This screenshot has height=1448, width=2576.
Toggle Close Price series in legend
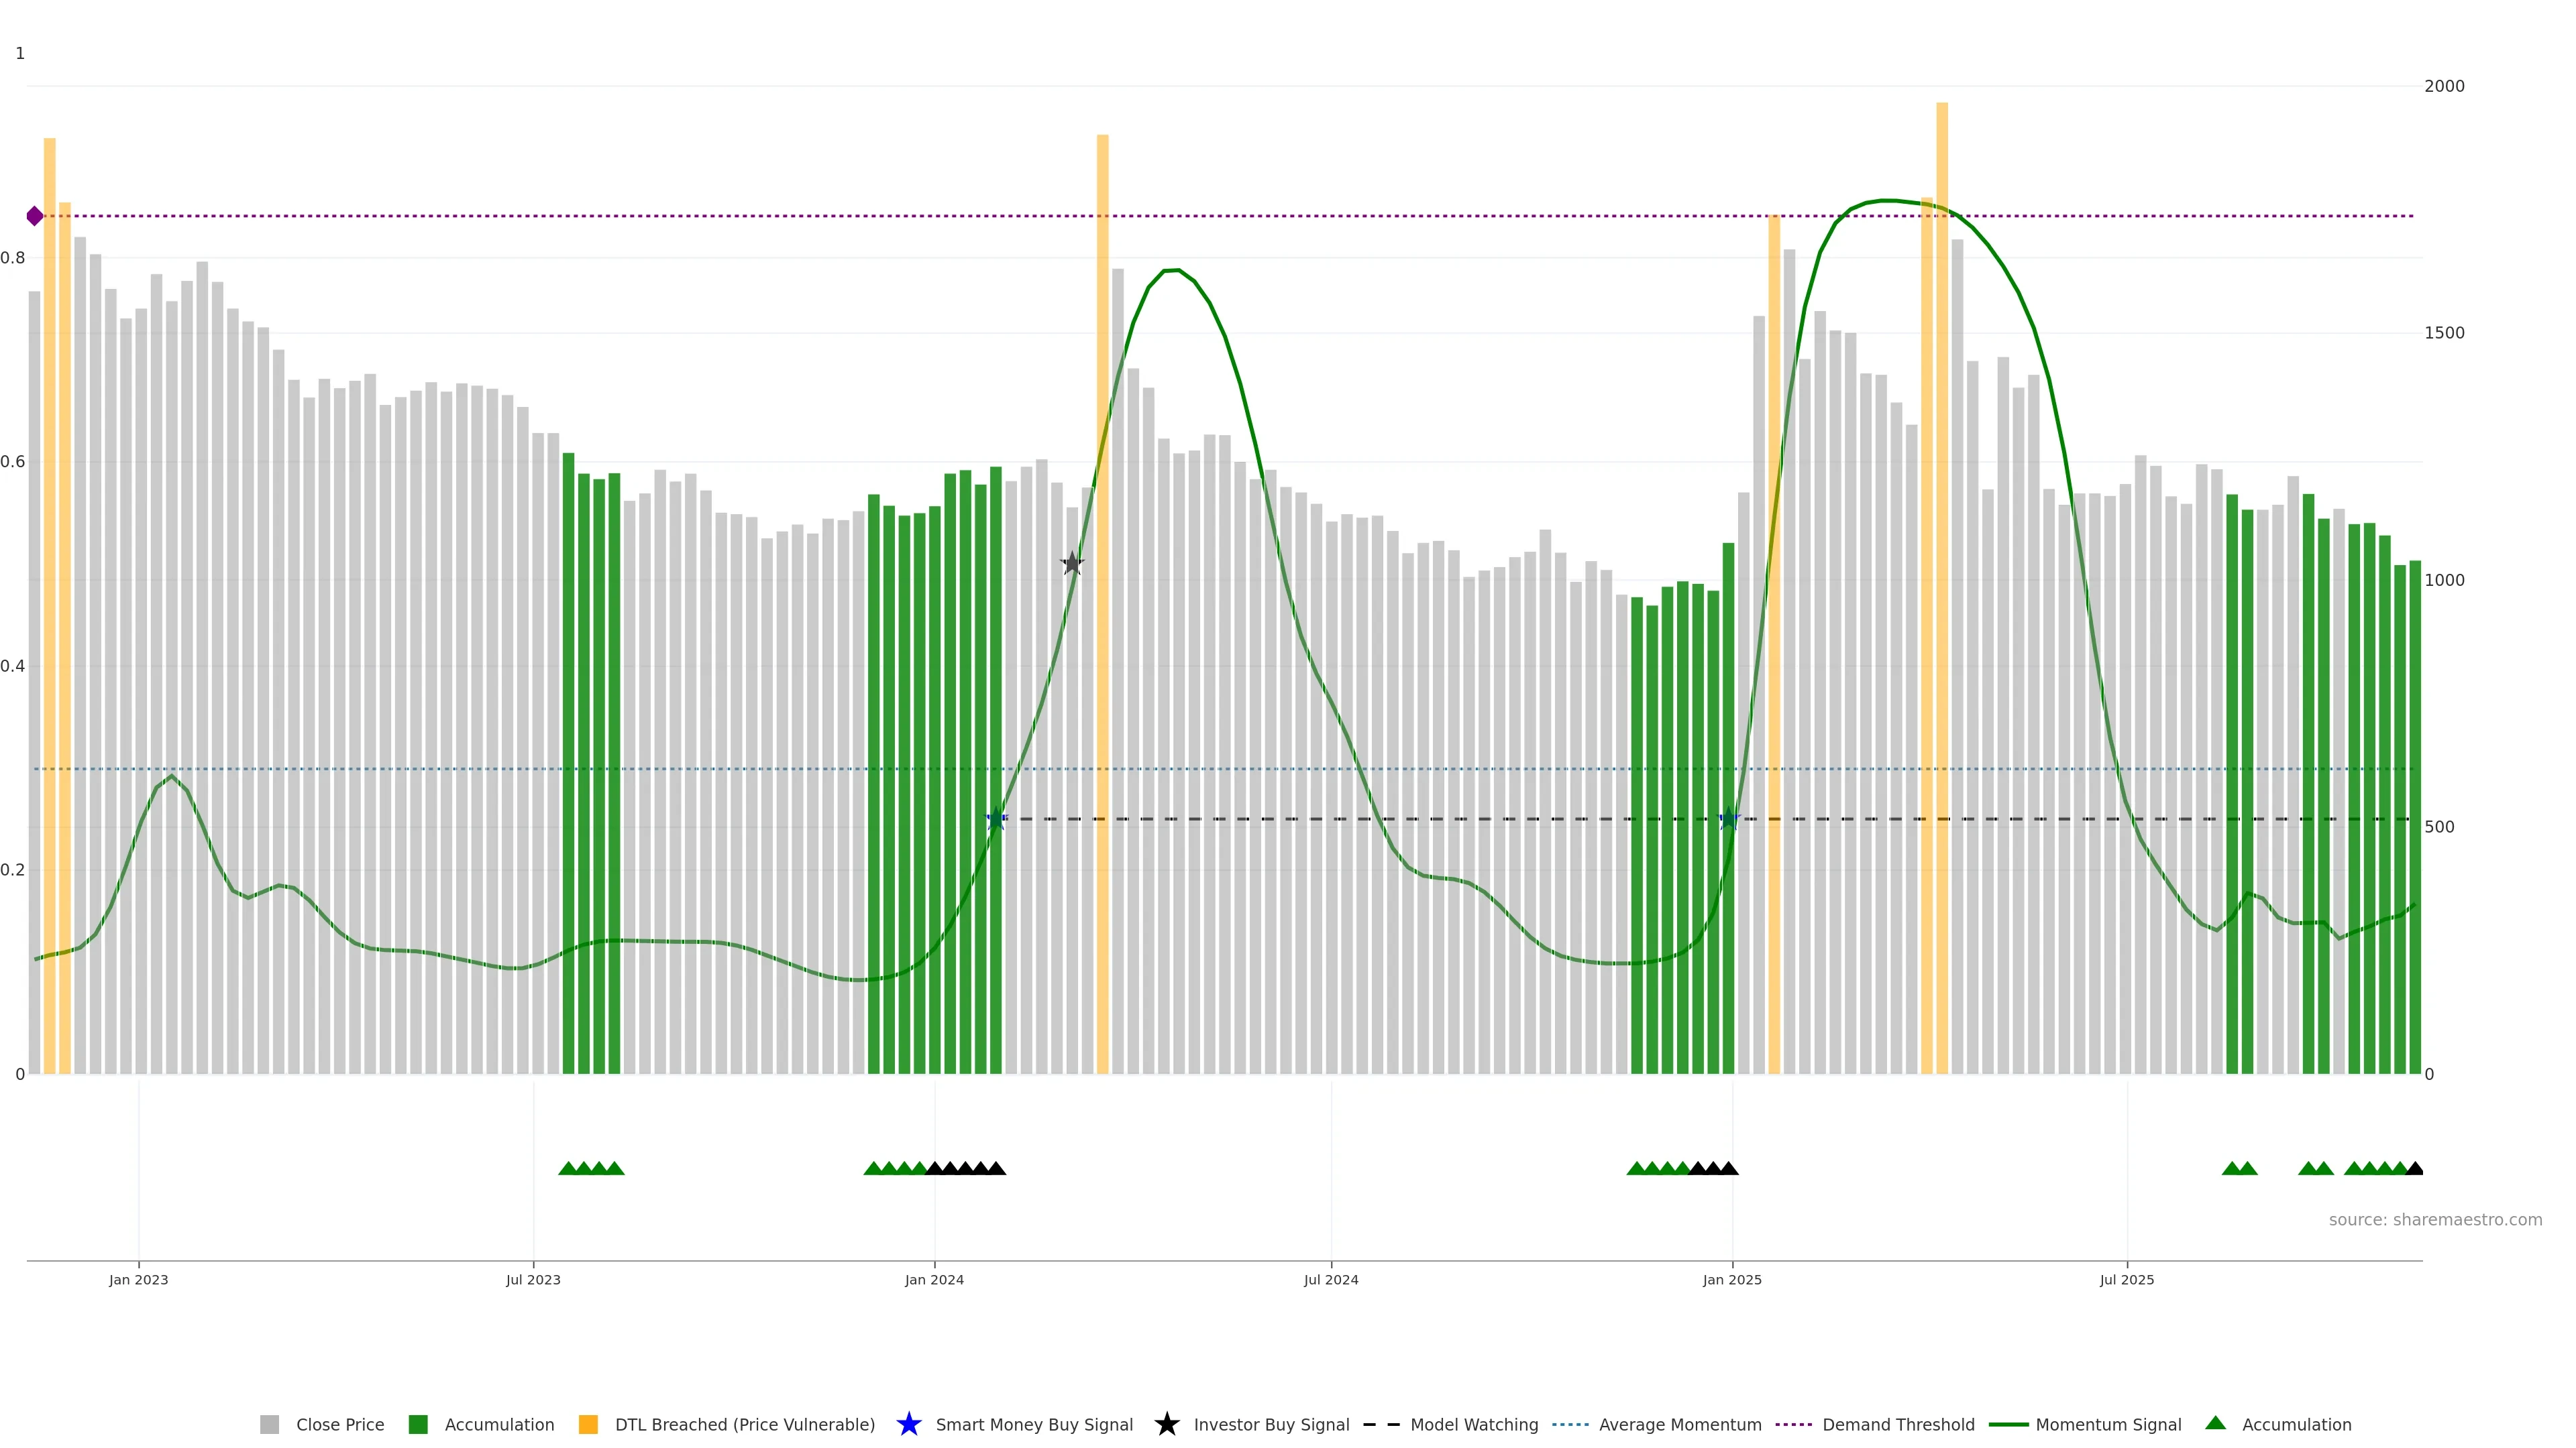(340, 1424)
